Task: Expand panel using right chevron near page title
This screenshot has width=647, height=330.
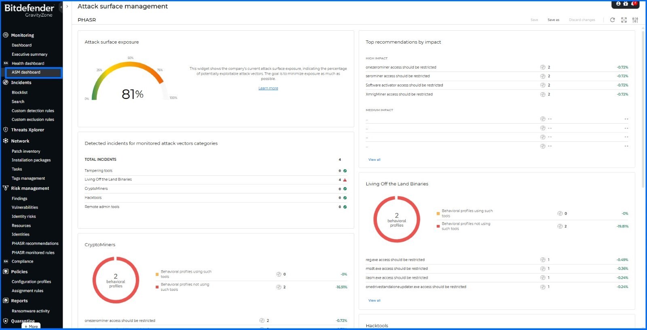Action: coord(67,6)
